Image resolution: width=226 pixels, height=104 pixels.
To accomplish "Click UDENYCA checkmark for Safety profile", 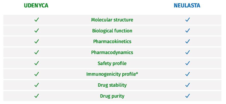I will (36, 63).
